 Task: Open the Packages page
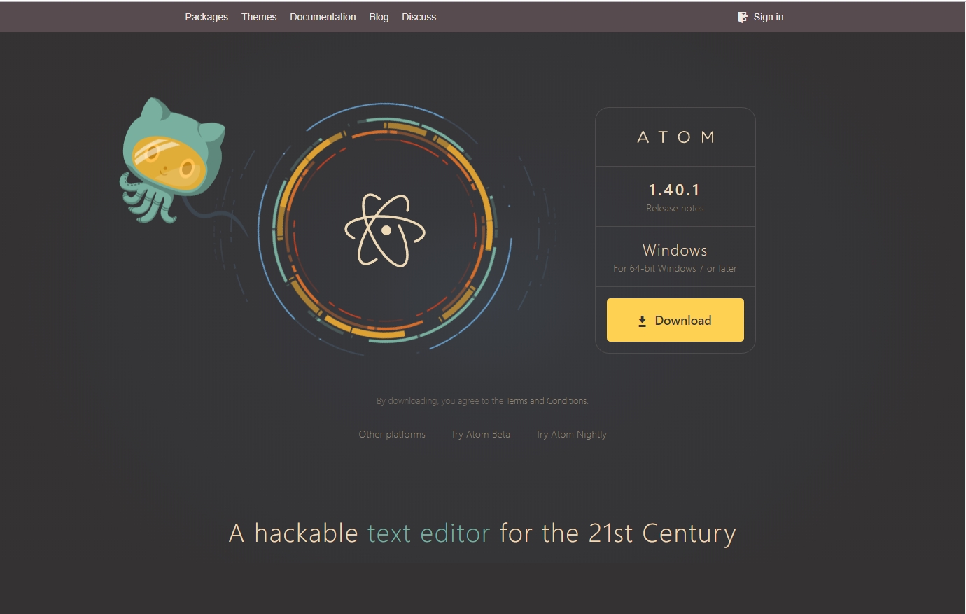pyautogui.click(x=206, y=17)
